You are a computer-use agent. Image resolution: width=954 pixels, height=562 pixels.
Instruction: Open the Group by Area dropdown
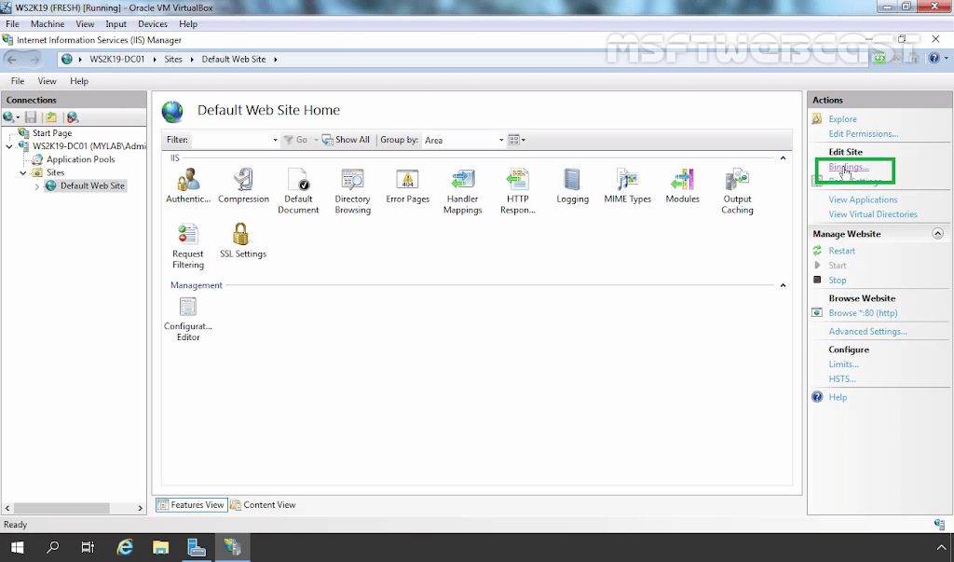point(501,140)
